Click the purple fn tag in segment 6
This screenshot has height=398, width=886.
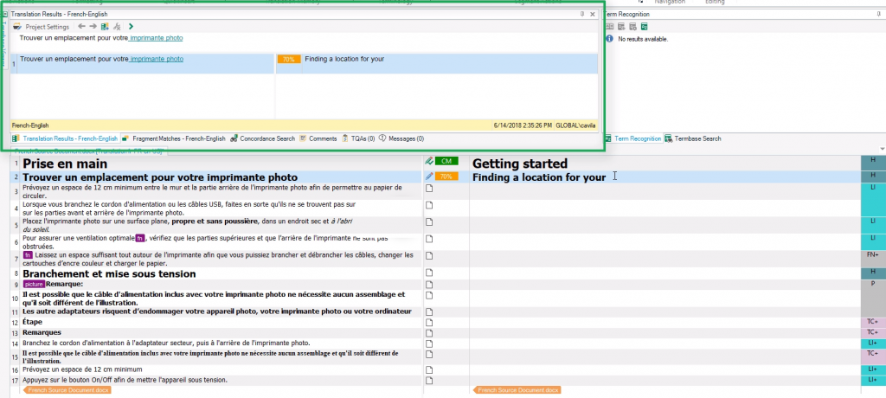click(140, 238)
